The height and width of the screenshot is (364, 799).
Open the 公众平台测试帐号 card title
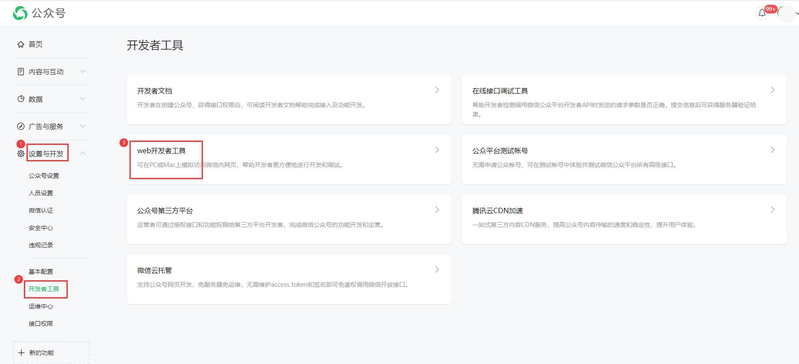tap(500, 151)
